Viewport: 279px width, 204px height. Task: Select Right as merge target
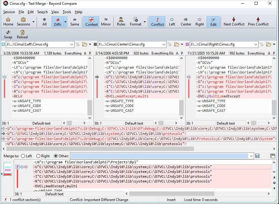(x=43, y=156)
